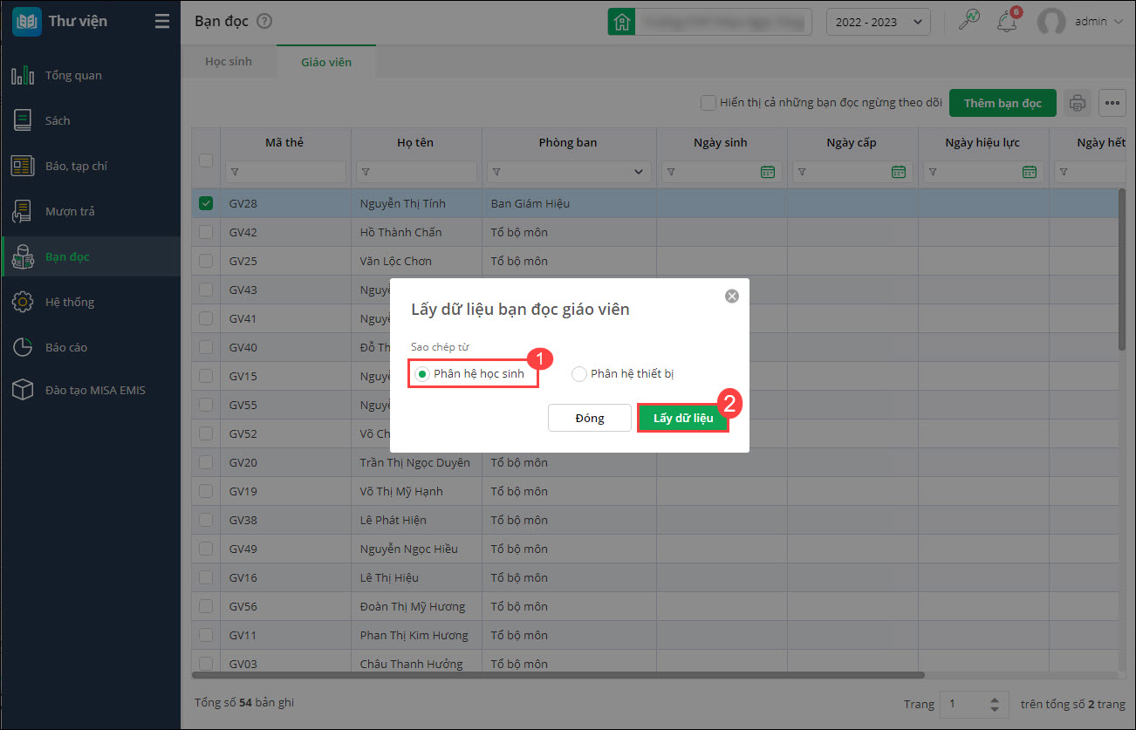Focus the Họ tên filter input
Image resolution: width=1136 pixels, height=730 pixels.
(416, 172)
